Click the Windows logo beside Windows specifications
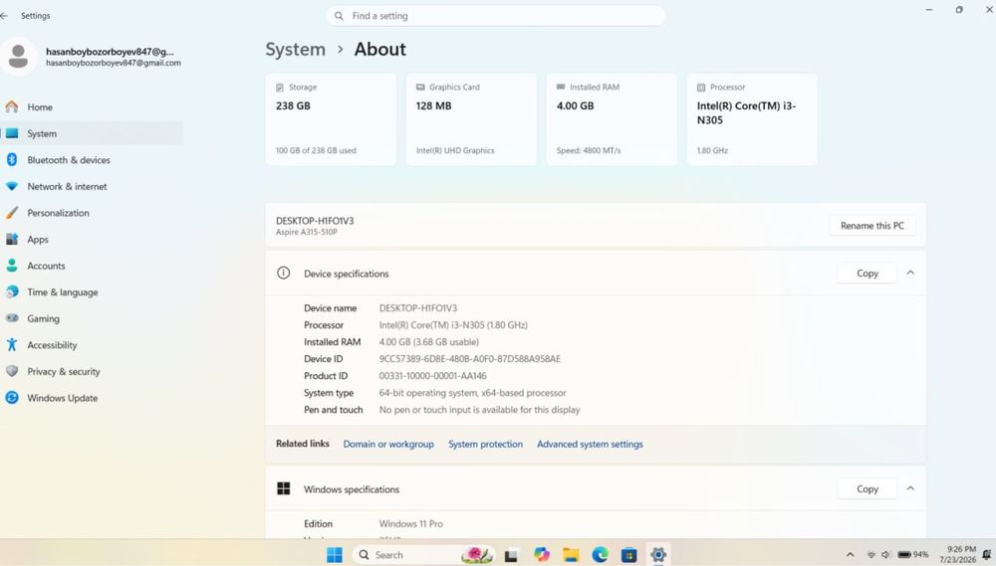The height and width of the screenshot is (566, 996). pos(283,488)
